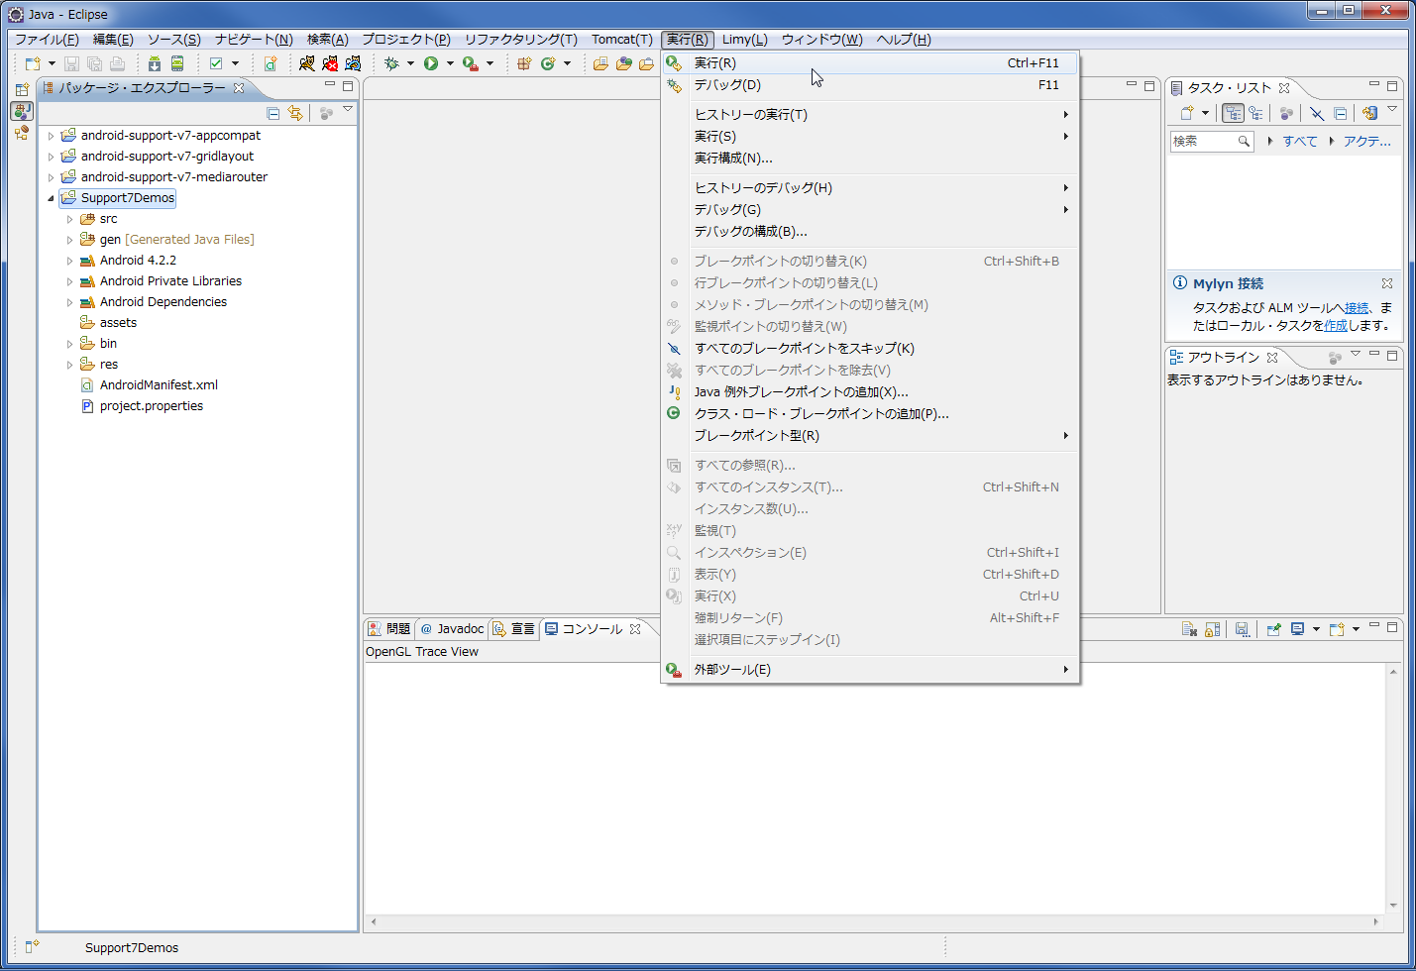Open the ブレークポイント型(R) submenu
Viewport: 1416px width, 971px height.
870,436
